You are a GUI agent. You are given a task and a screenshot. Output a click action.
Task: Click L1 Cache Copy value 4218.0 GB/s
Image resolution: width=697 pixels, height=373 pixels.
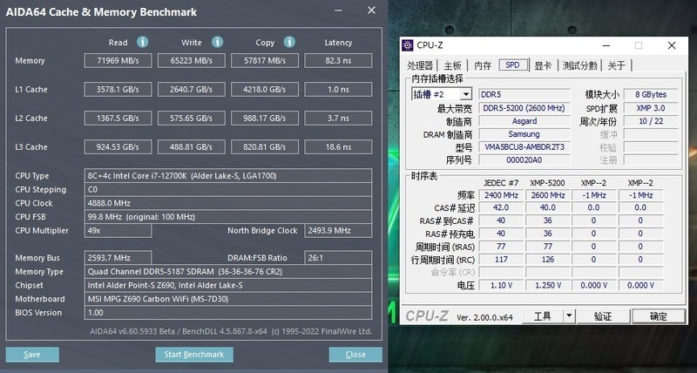pyautogui.click(x=265, y=90)
